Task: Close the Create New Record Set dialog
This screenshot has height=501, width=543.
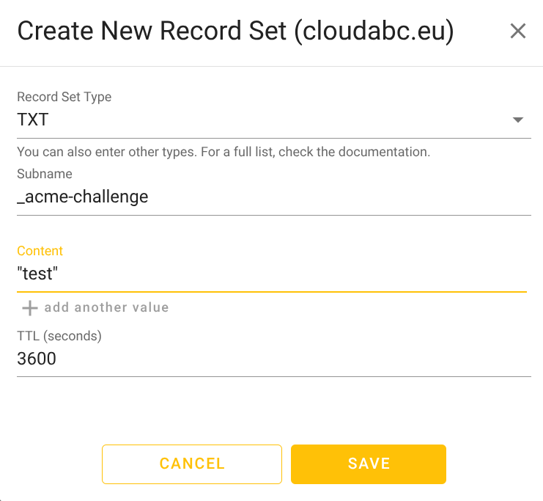Action: (x=518, y=31)
